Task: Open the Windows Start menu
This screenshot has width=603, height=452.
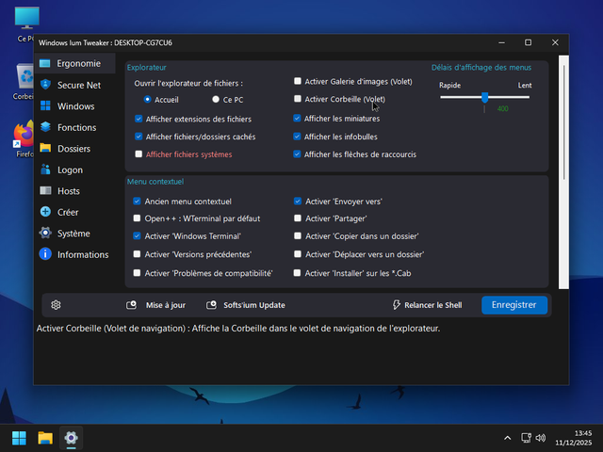Action: coord(19,437)
